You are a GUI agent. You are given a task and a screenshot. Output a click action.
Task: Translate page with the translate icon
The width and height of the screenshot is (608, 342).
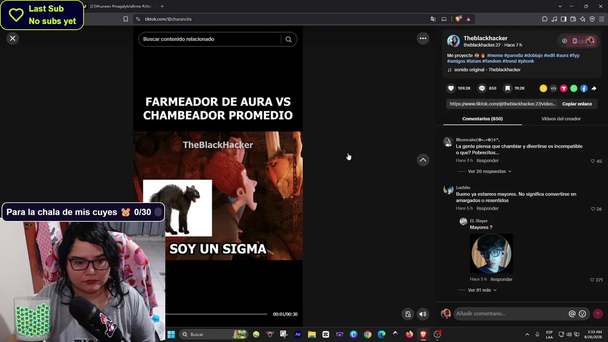click(x=433, y=19)
